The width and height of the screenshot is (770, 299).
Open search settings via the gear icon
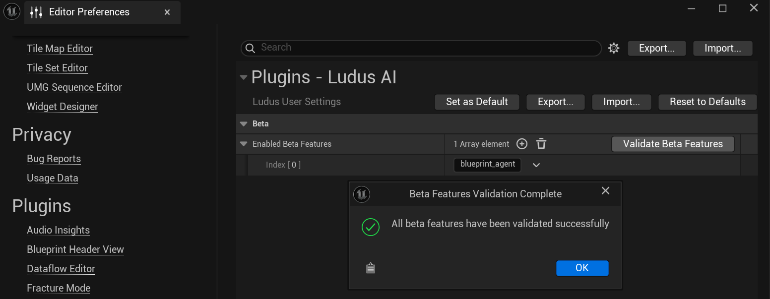tap(614, 48)
